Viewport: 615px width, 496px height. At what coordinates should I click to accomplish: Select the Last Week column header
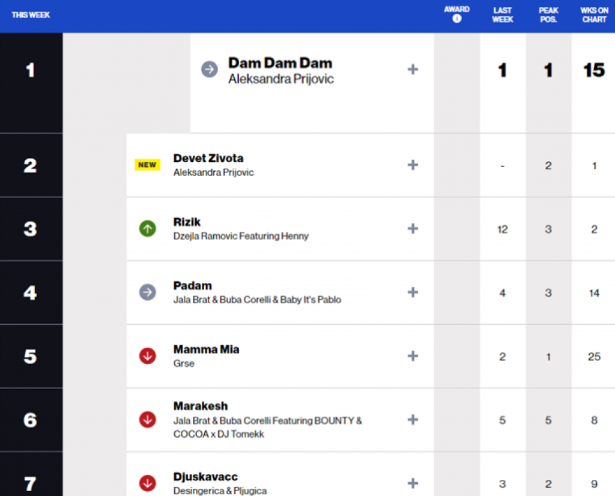tap(503, 15)
